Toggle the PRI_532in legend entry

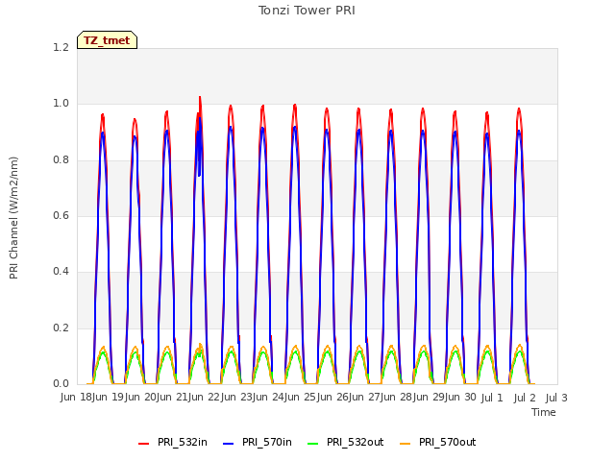click(173, 442)
